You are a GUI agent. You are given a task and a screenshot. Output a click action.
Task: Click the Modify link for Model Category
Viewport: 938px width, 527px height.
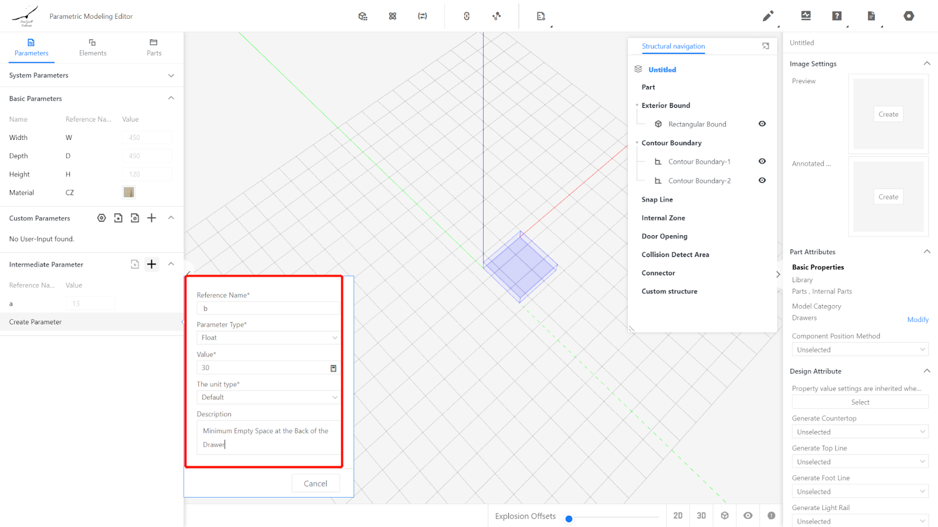917,320
